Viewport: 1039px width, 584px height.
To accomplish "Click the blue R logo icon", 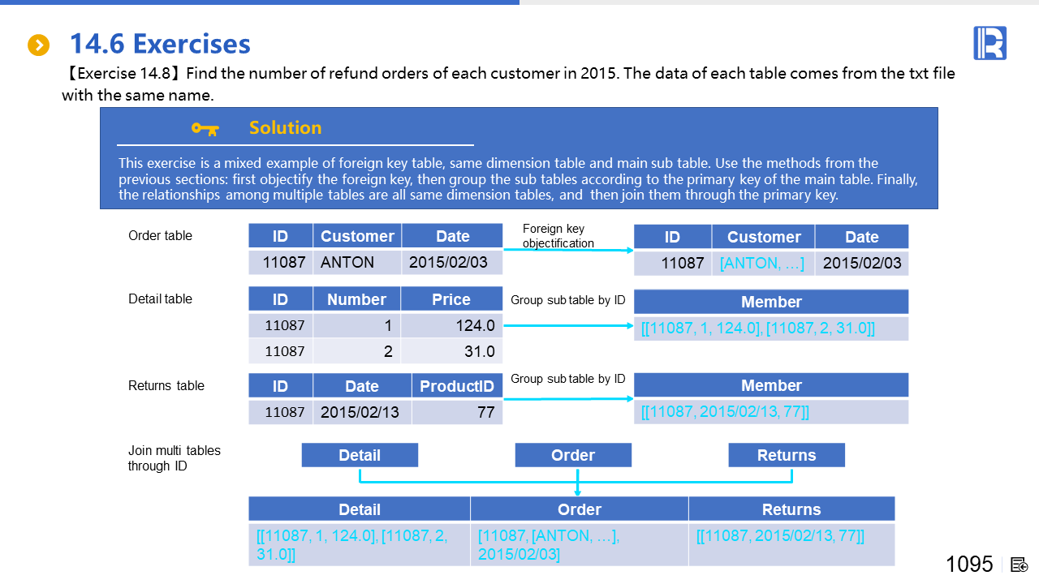I will point(989,43).
